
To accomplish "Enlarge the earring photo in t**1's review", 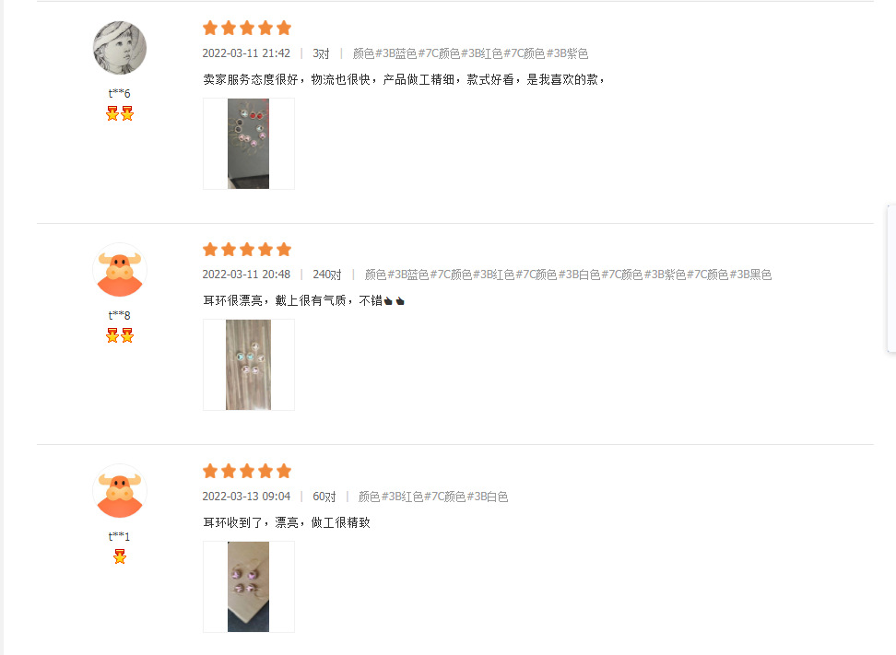I will (249, 587).
